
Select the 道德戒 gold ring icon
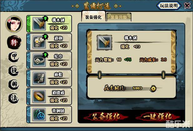[39, 96]
